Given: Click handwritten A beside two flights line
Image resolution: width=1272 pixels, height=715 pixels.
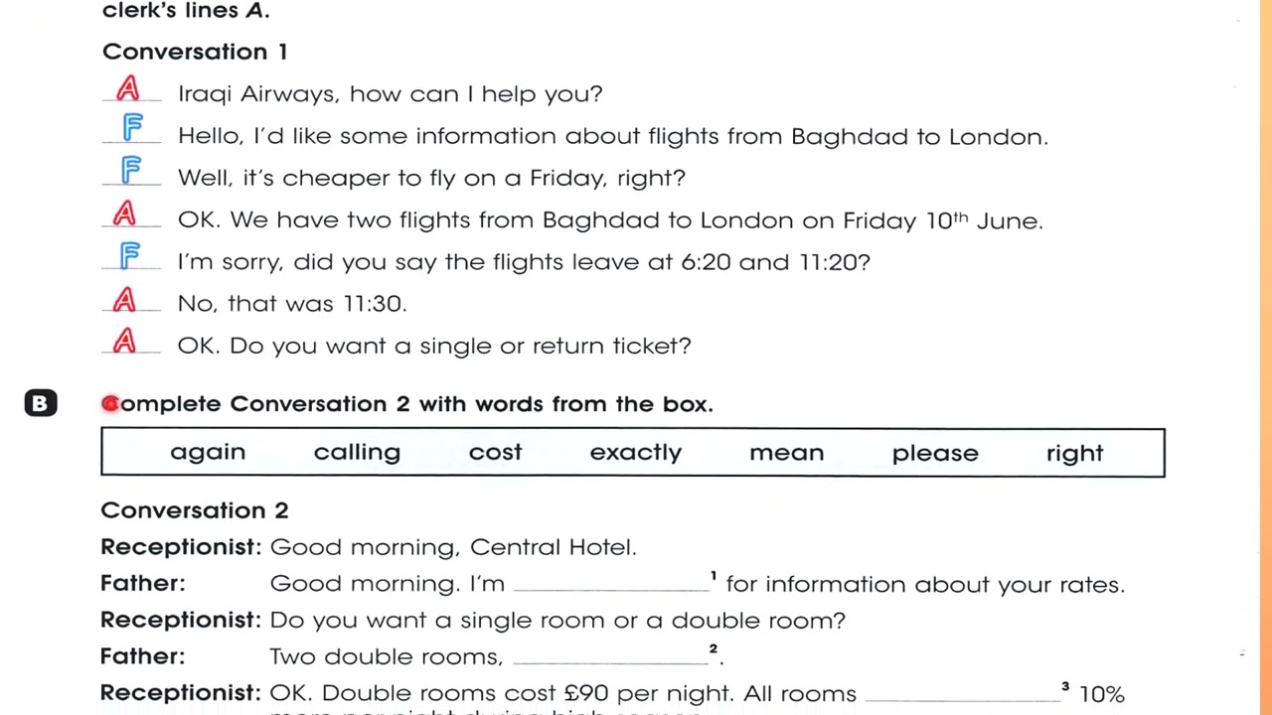Looking at the screenshot, I should click(125, 214).
